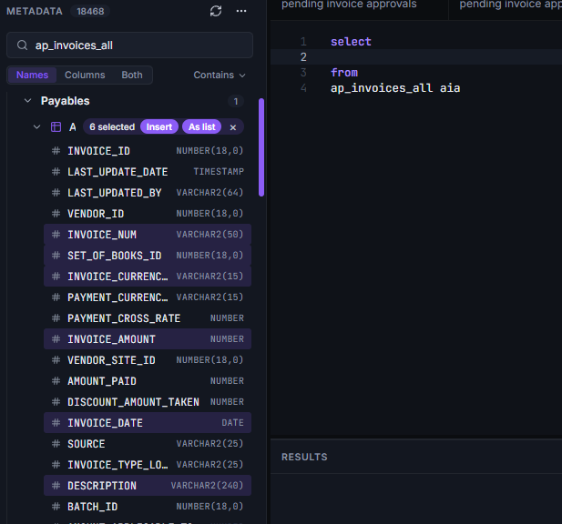
Task: Place cursor on empty editor line 2
Action: click(x=415, y=57)
